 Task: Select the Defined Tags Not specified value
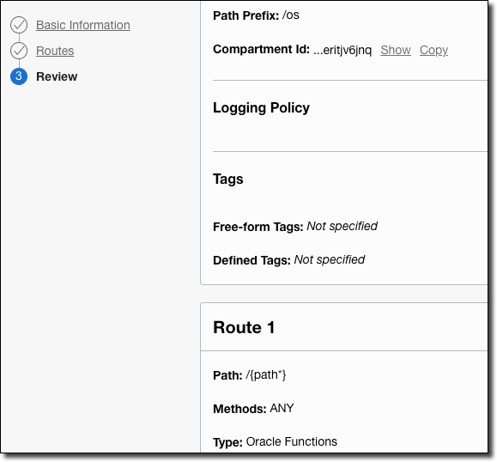point(330,259)
